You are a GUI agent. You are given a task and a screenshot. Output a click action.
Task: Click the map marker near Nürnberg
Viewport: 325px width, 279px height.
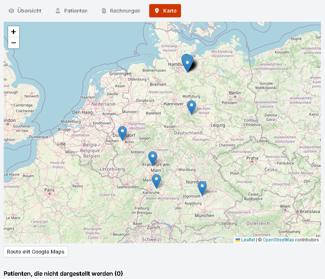[x=202, y=189]
